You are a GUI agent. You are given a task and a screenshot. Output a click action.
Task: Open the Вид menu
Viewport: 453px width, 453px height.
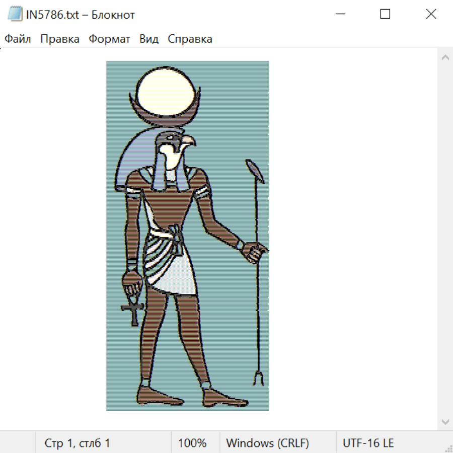pyautogui.click(x=149, y=39)
